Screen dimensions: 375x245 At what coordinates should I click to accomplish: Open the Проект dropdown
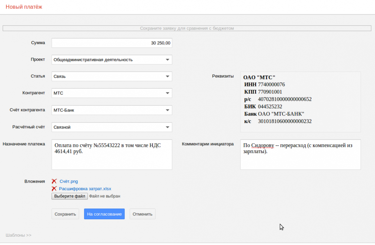click(x=167, y=60)
